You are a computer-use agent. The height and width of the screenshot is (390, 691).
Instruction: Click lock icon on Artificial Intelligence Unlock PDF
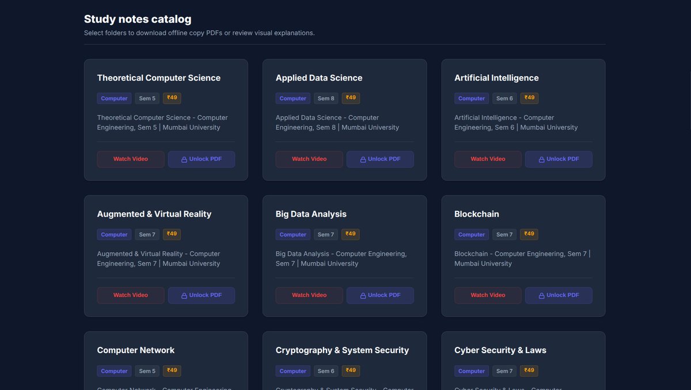pos(542,160)
